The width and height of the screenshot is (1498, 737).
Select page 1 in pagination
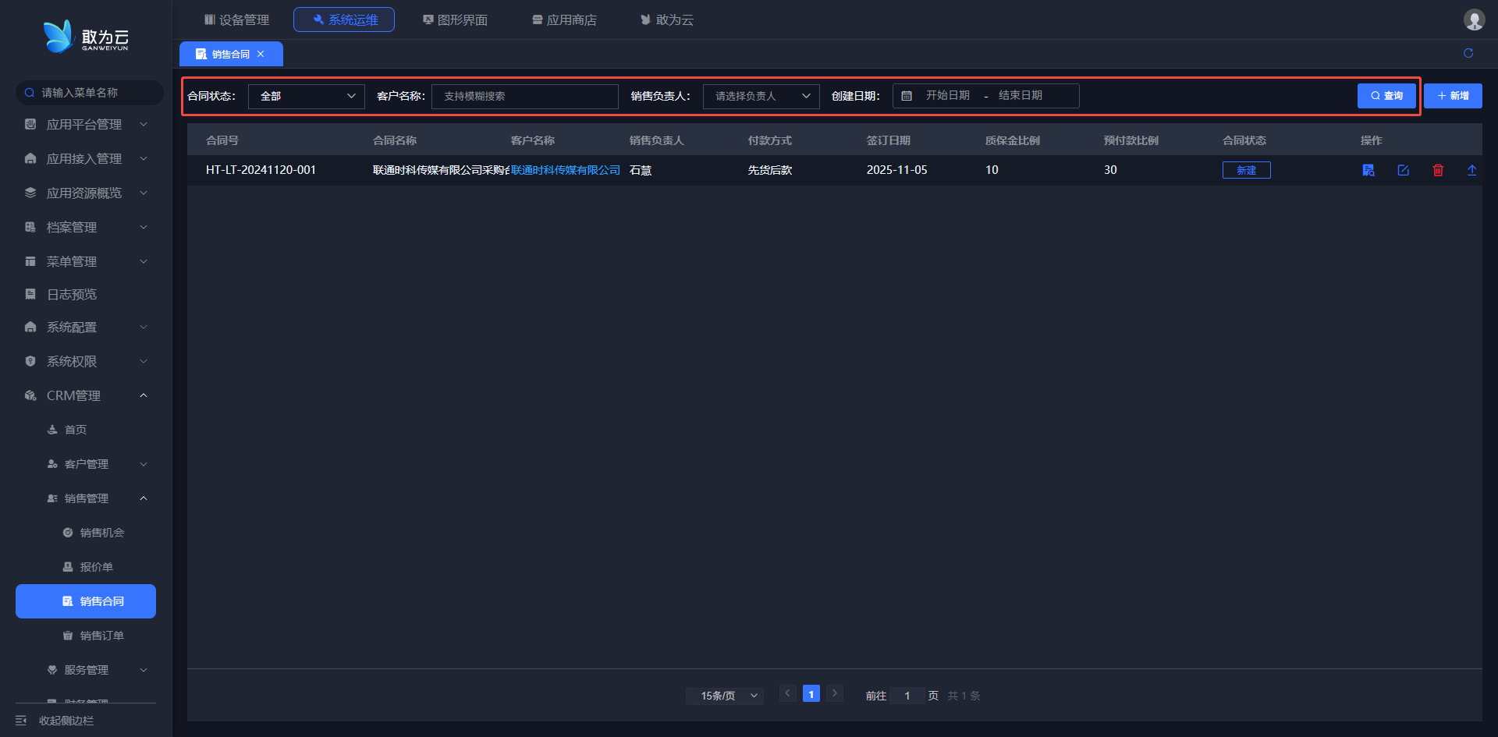(x=811, y=693)
